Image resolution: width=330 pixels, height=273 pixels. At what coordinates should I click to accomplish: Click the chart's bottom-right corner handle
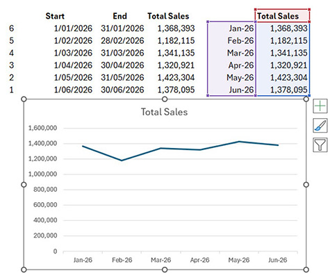pos(306,270)
